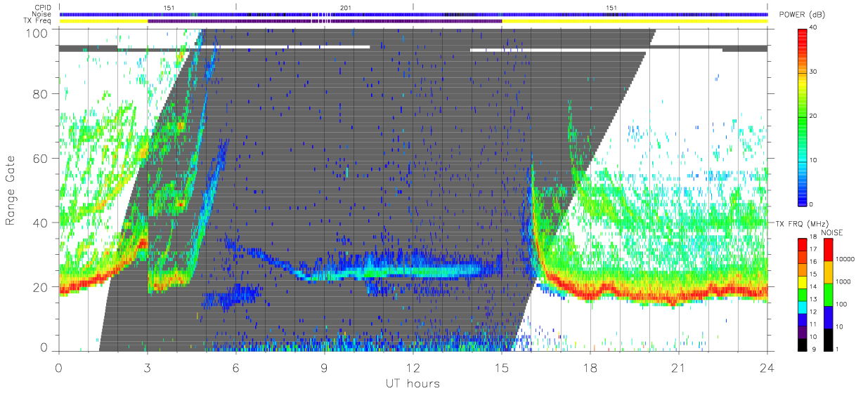Screen dimensions: 863x398
Task: Click the CPID value "201"
Action: 345,8
